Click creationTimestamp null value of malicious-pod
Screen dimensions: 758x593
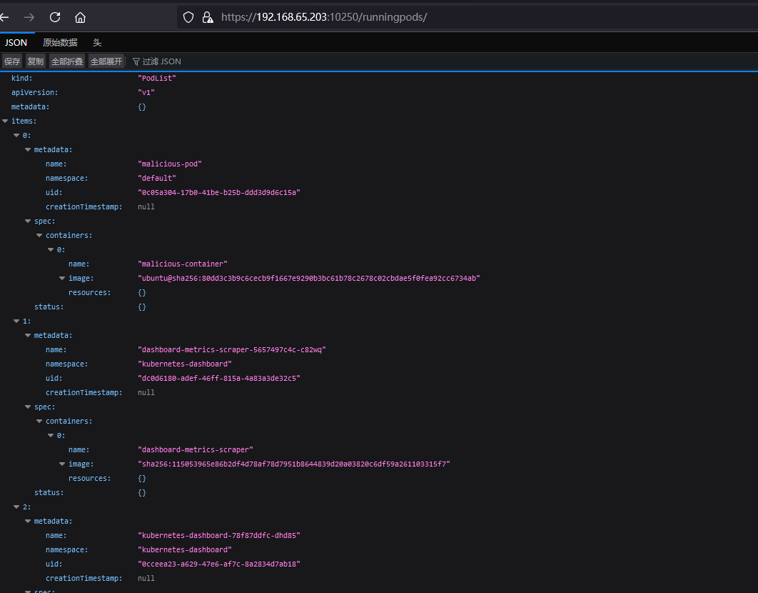pos(146,206)
